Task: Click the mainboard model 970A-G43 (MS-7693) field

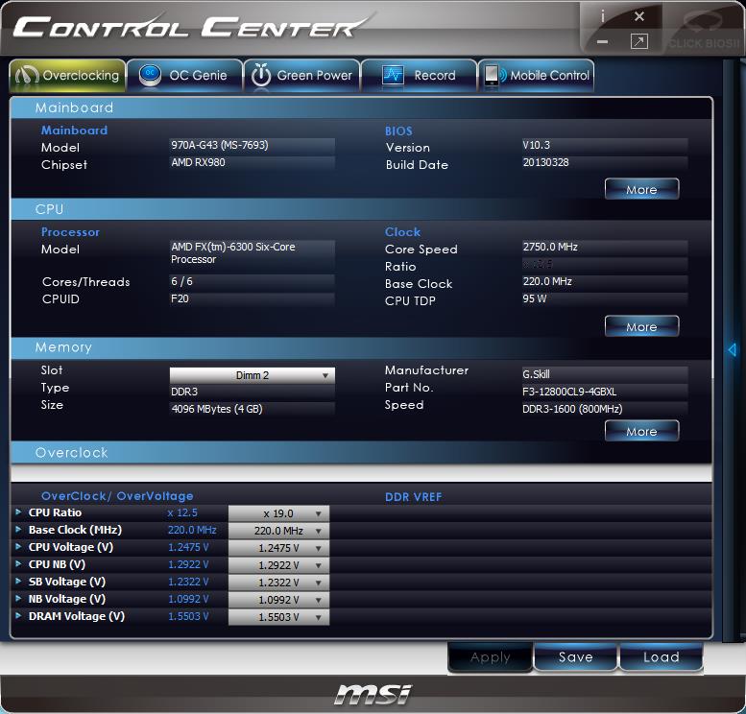Action: tap(253, 145)
